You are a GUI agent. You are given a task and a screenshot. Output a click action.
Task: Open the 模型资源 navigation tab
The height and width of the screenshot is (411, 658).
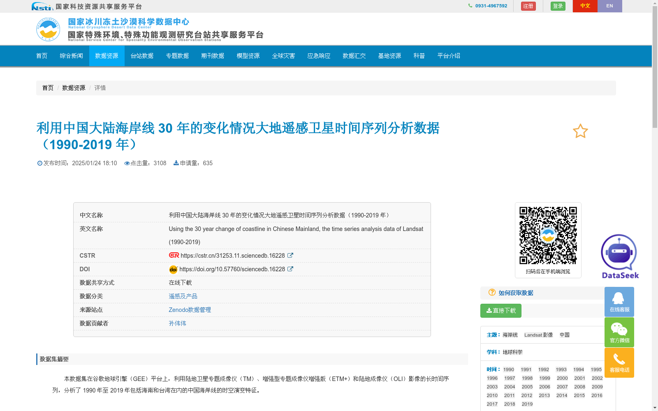click(248, 56)
